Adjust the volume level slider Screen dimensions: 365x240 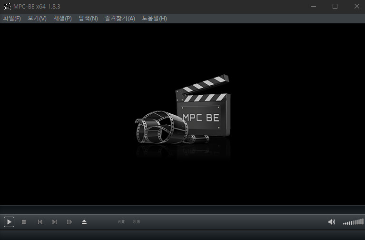click(x=353, y=222)
